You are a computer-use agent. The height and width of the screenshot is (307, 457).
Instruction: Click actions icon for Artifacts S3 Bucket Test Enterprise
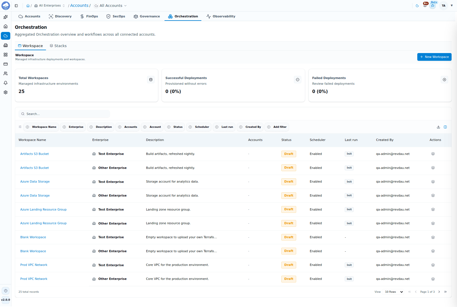pos(433,154)
